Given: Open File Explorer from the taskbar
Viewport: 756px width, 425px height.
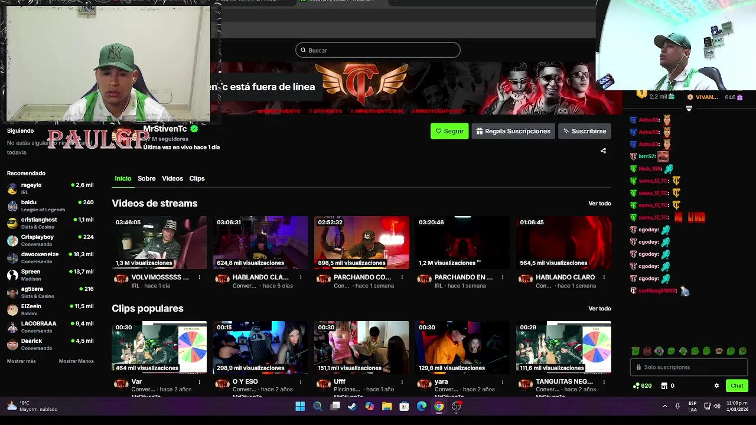Looking at the screenshot, I should click(387, 406).
